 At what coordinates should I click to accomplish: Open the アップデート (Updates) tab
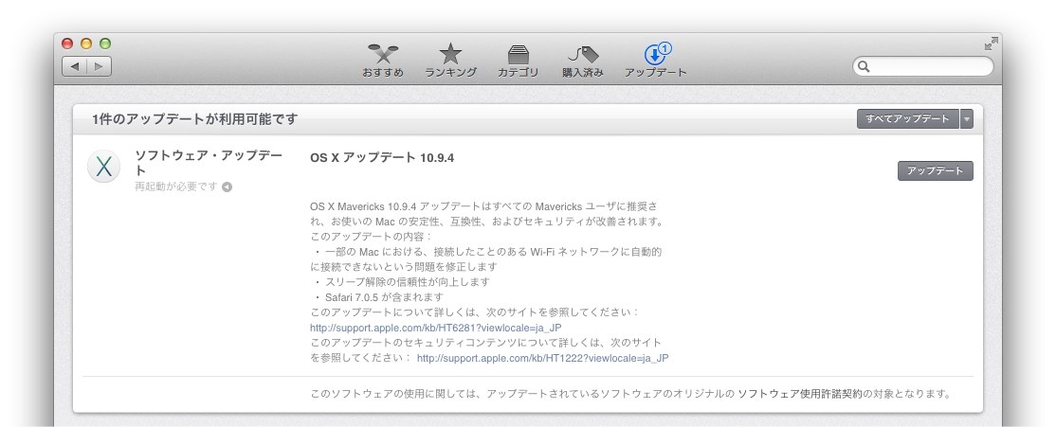pyautogui.click(x=655, y=62)
